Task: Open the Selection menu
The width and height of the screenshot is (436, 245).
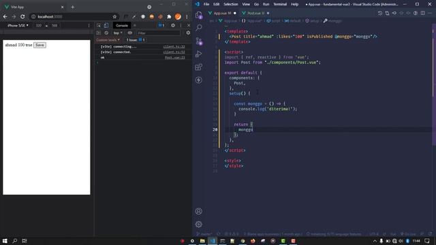Action: click(x=231, y=4)
